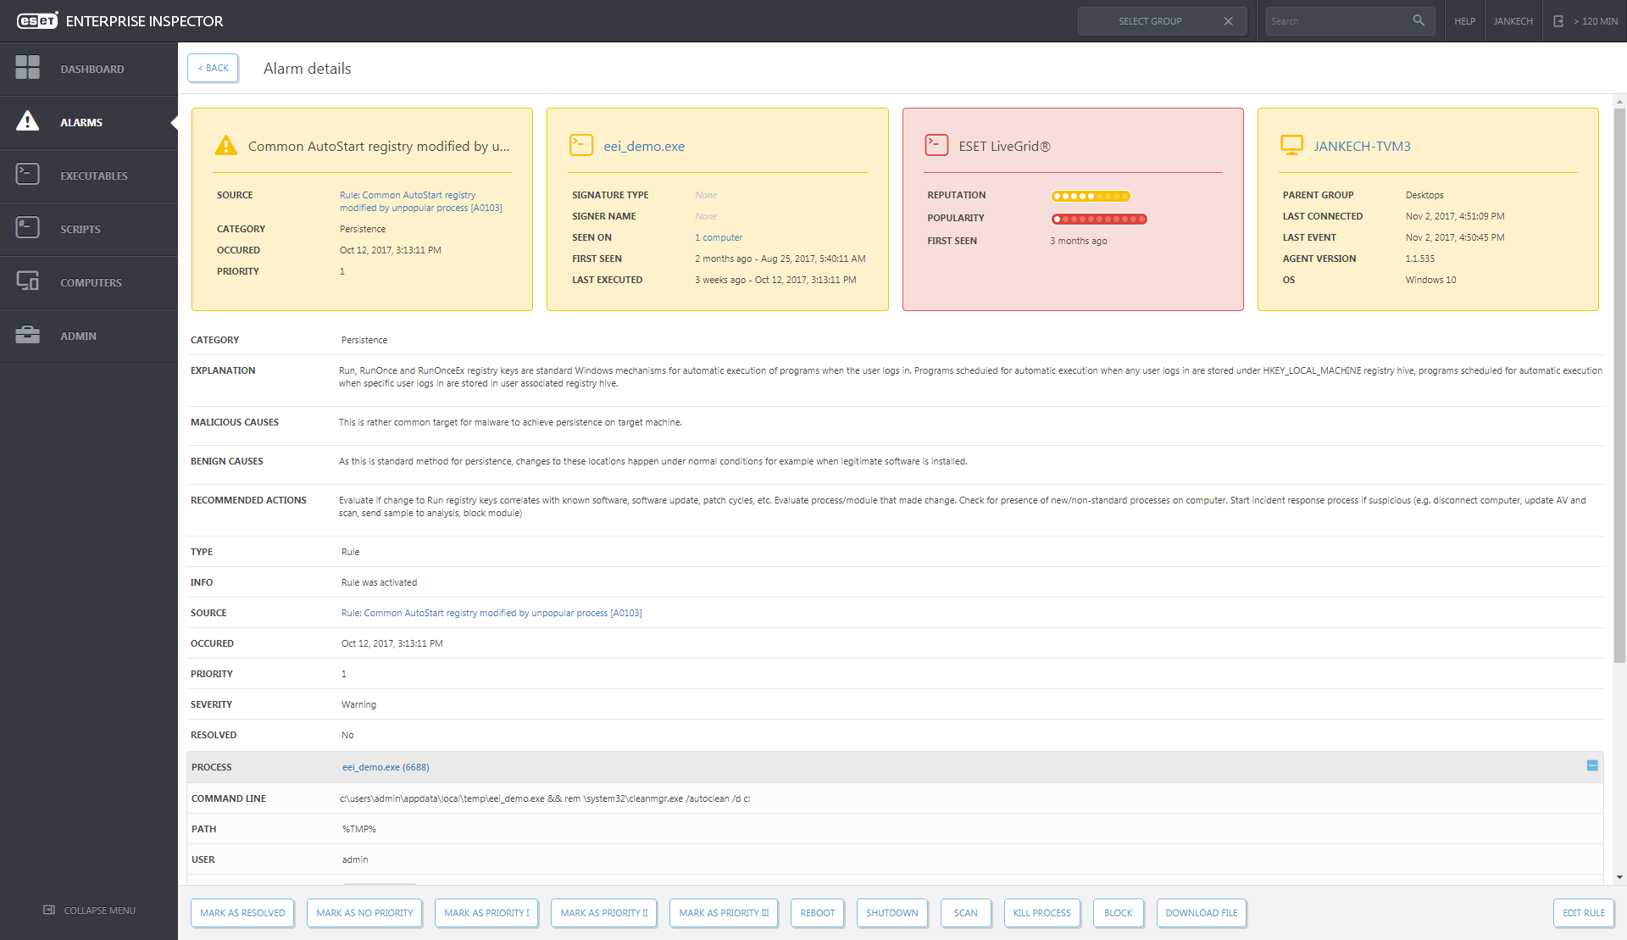
Task: Open the Help link in the header
Action: click(1465, 21)
